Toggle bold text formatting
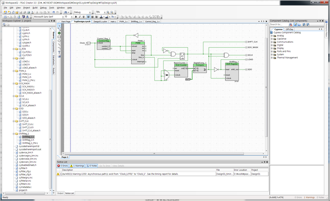The width and height of the screenshot is (330, 201). point(76,17)
